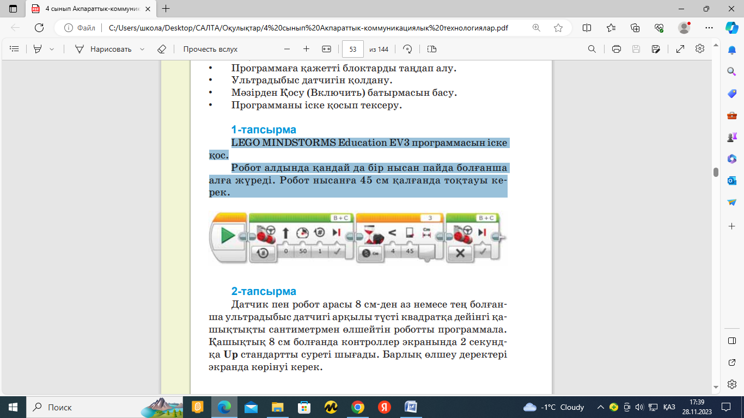
Task: Open Browser essentials
Action: pos(659,28)
